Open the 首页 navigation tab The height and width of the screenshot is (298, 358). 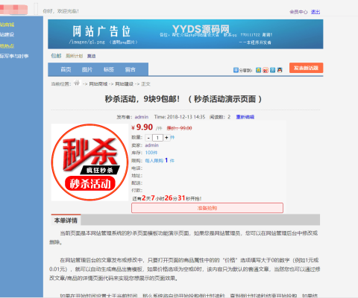point(66,69)
